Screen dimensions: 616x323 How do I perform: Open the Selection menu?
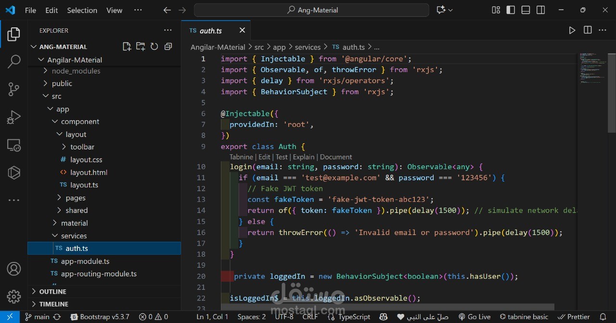(x=82, y=10)
